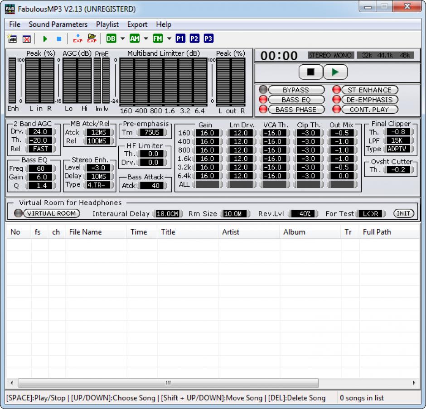
Task: Click the EXP export icon with blue arrow
Action: tap(77, 39)
